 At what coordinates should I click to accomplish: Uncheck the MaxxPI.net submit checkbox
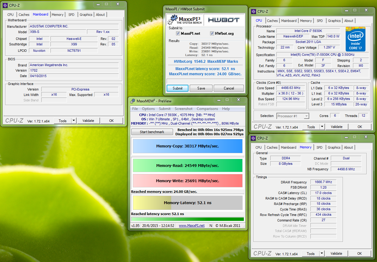(x=178, y=34)
